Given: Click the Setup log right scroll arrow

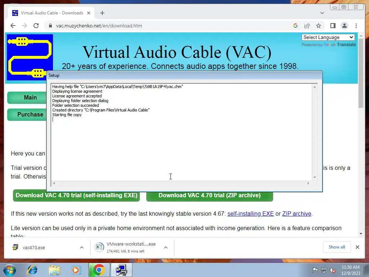Looking at the screenshot, I should point(308,183).
